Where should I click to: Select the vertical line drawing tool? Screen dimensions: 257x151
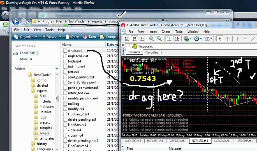point(237,39)
